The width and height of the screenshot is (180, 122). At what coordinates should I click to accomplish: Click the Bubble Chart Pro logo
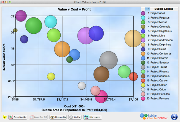(155, 117)
